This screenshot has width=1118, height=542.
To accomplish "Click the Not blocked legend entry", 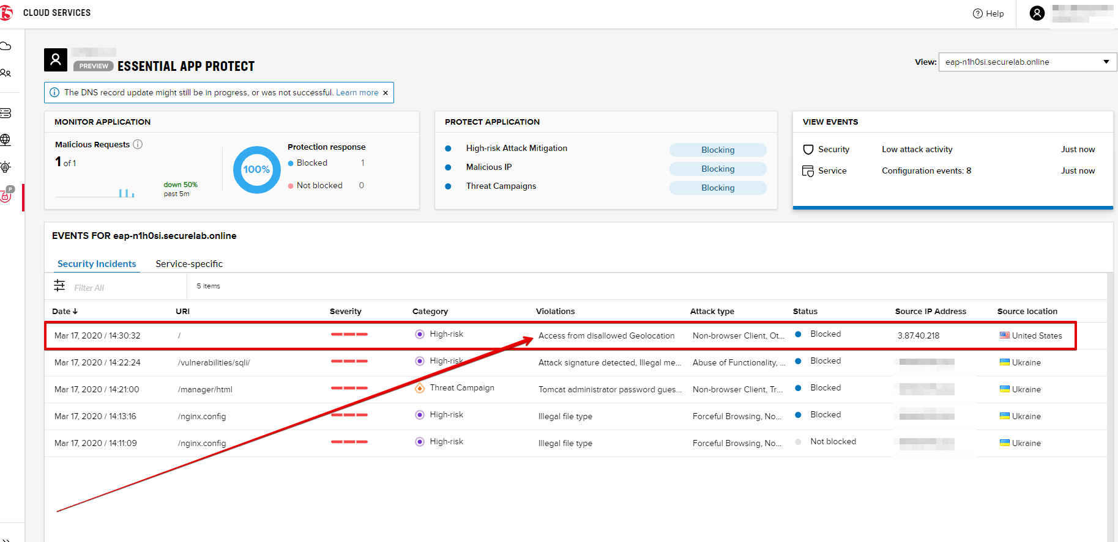I will [x=319, y=185].
